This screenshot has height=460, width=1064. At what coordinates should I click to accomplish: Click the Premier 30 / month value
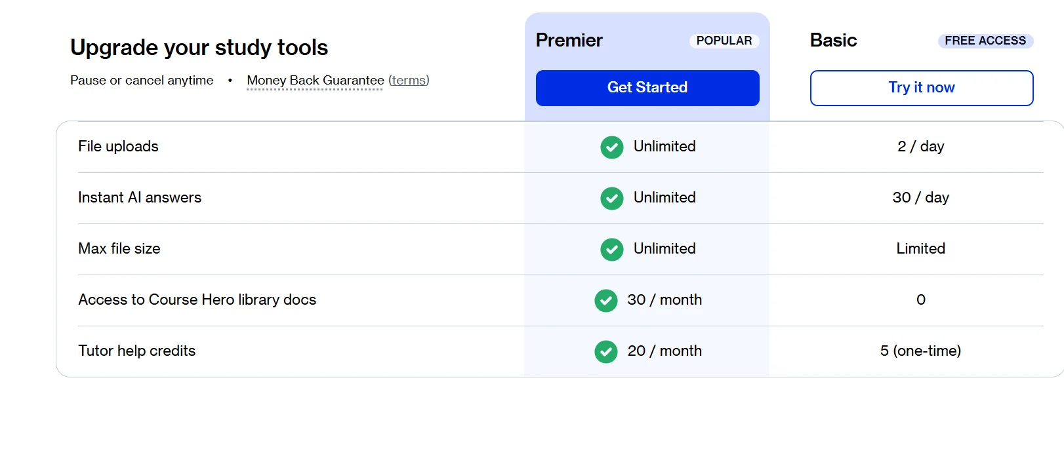(664, 299)
